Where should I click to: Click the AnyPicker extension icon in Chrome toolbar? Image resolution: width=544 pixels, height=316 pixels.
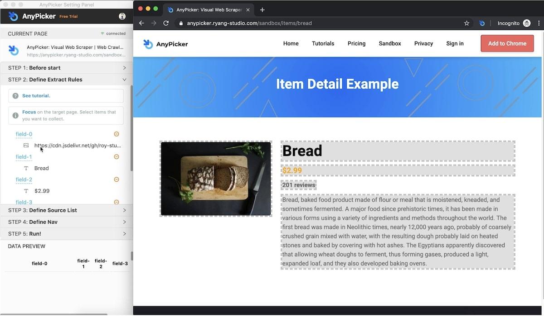[x=482, y=23]
